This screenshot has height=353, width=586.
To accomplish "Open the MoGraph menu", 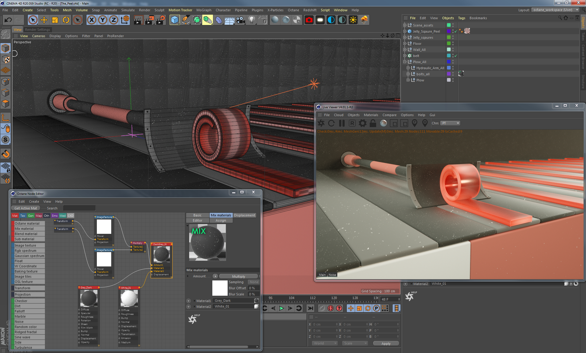I will pyautogui.click(x=203, y=10).
